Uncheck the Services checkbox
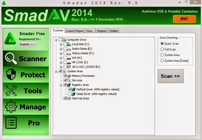The width and height of the screenshot is (202, 140). pyautogui.click(x=65, y=80)
